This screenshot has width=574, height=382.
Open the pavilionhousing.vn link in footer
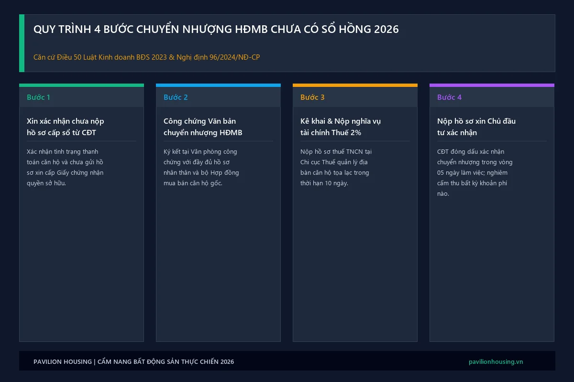[x=496, y=361]
